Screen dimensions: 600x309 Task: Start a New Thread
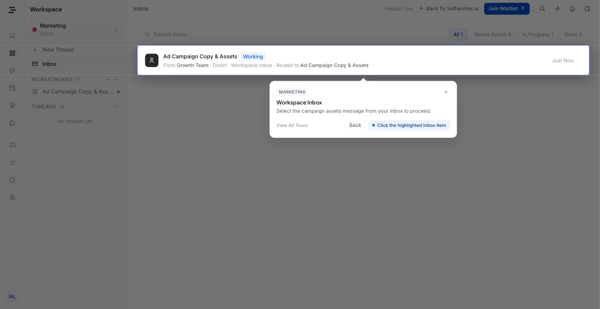pos(75,50)
